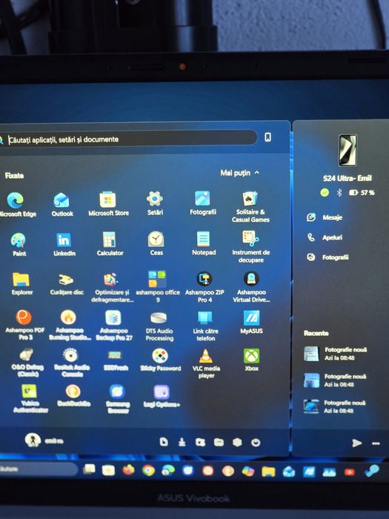Open the Steam icon on the taskbar

(372, 471)
